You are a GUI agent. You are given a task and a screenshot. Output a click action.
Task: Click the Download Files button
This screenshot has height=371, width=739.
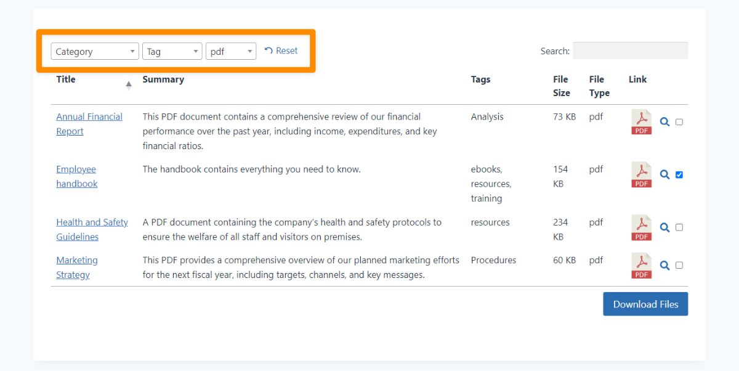(x=645, y=304)
